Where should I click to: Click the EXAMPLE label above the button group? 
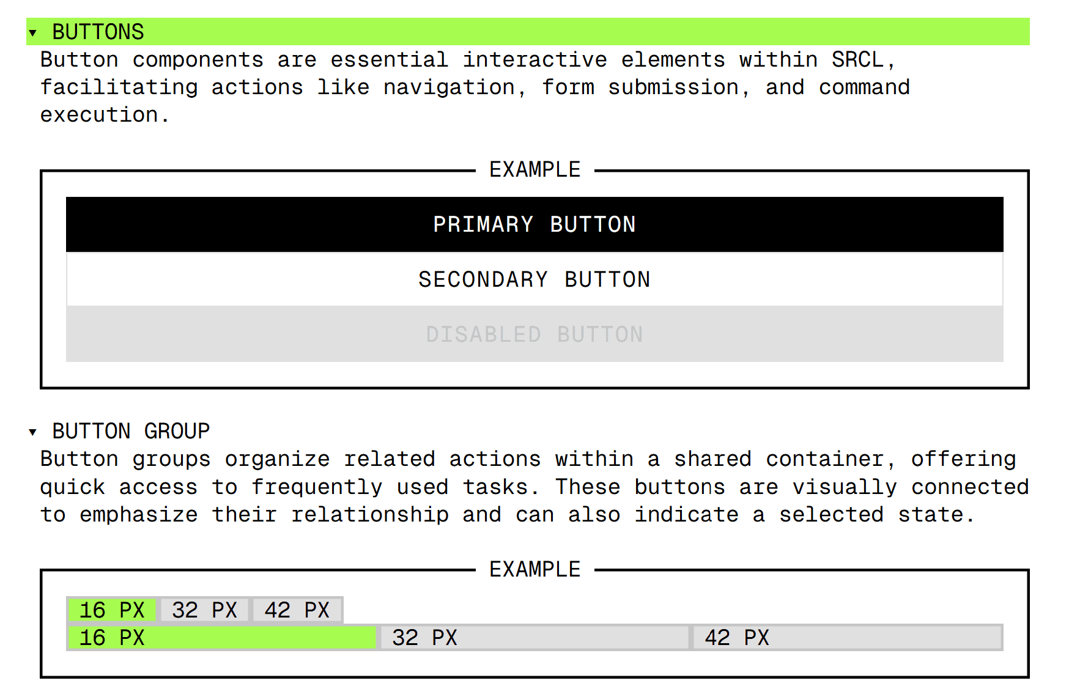point(534,569)
